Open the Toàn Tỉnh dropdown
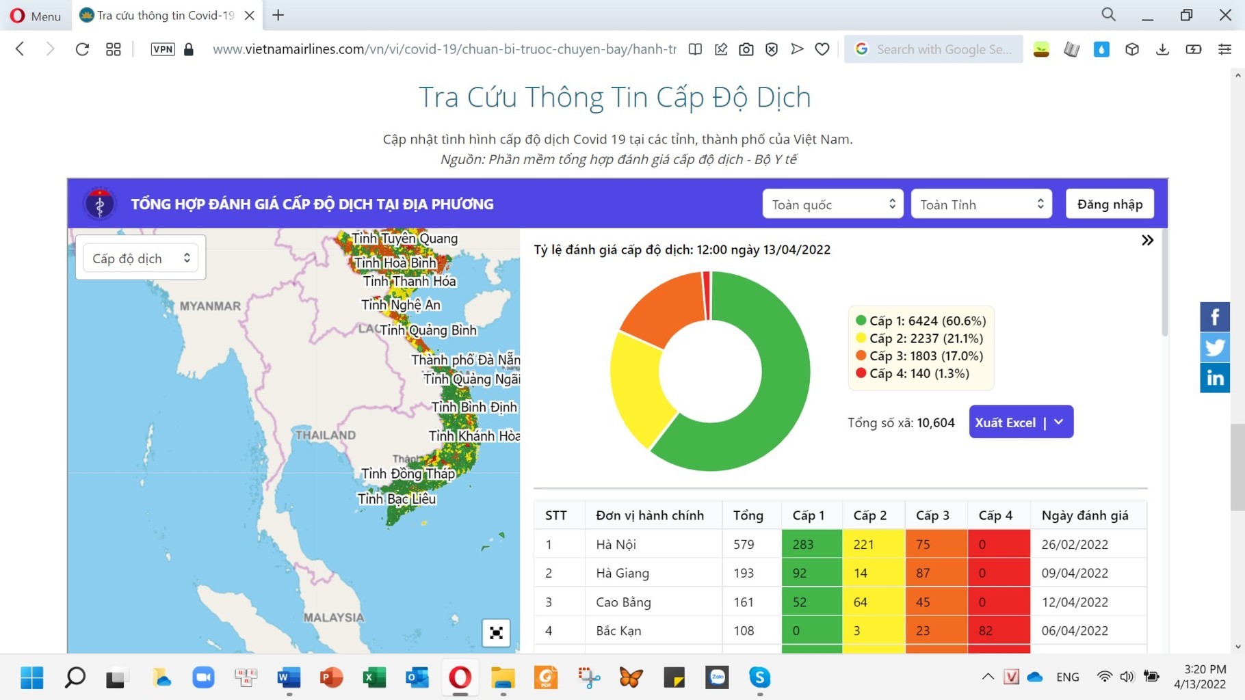Screen dimensions: 1245x700 [981, 204]
